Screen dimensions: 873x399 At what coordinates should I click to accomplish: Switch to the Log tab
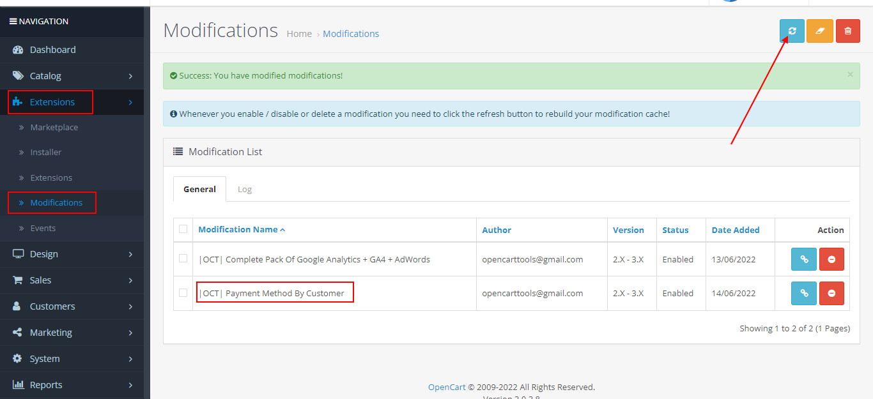click(245, 190)
